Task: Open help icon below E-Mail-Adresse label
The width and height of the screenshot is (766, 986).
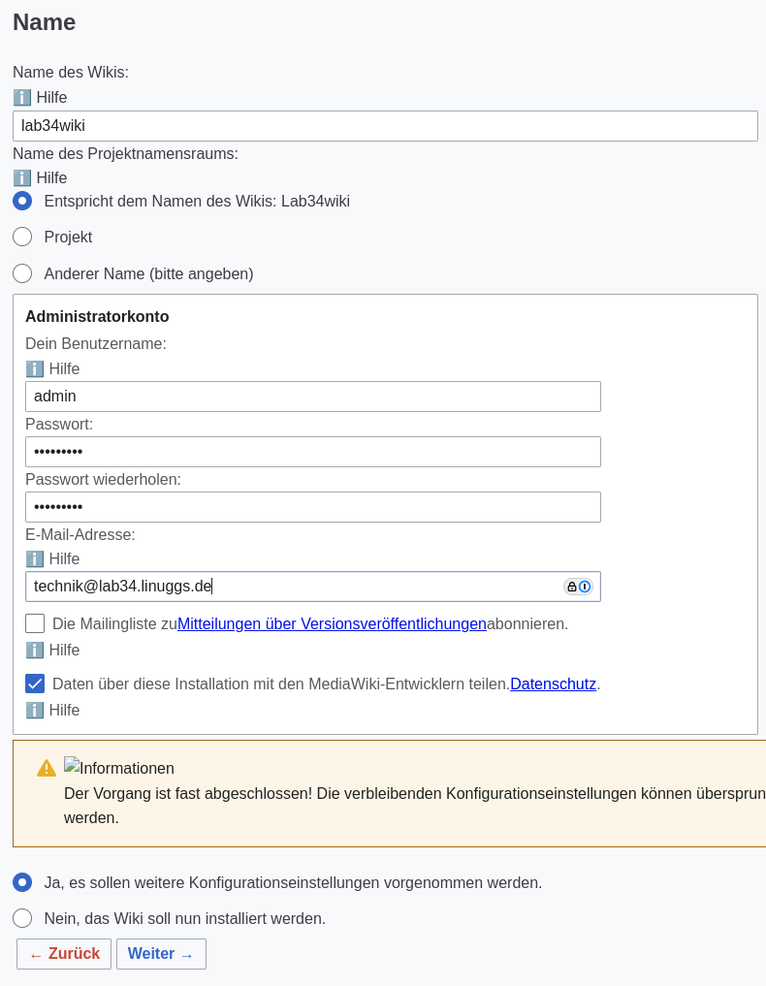Action: pyautogui.click(x=35, y=559)
